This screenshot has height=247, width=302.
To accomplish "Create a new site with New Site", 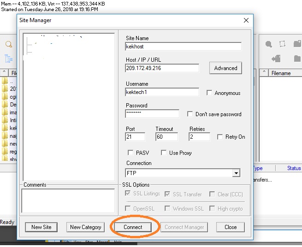I will point(41,227).
